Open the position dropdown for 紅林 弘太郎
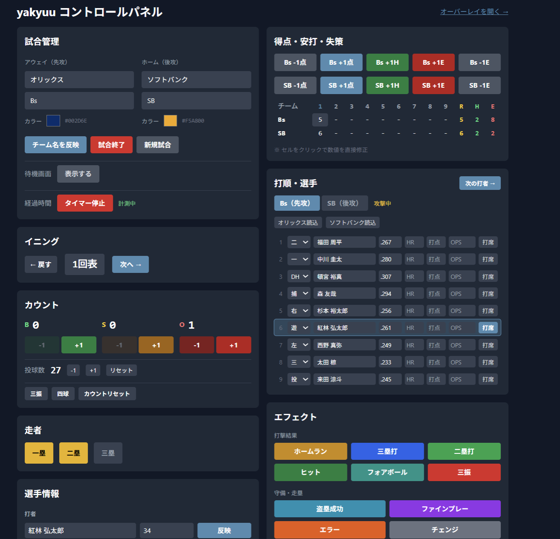The width and height of the screenshot is (560, 539). coord(299,327)
